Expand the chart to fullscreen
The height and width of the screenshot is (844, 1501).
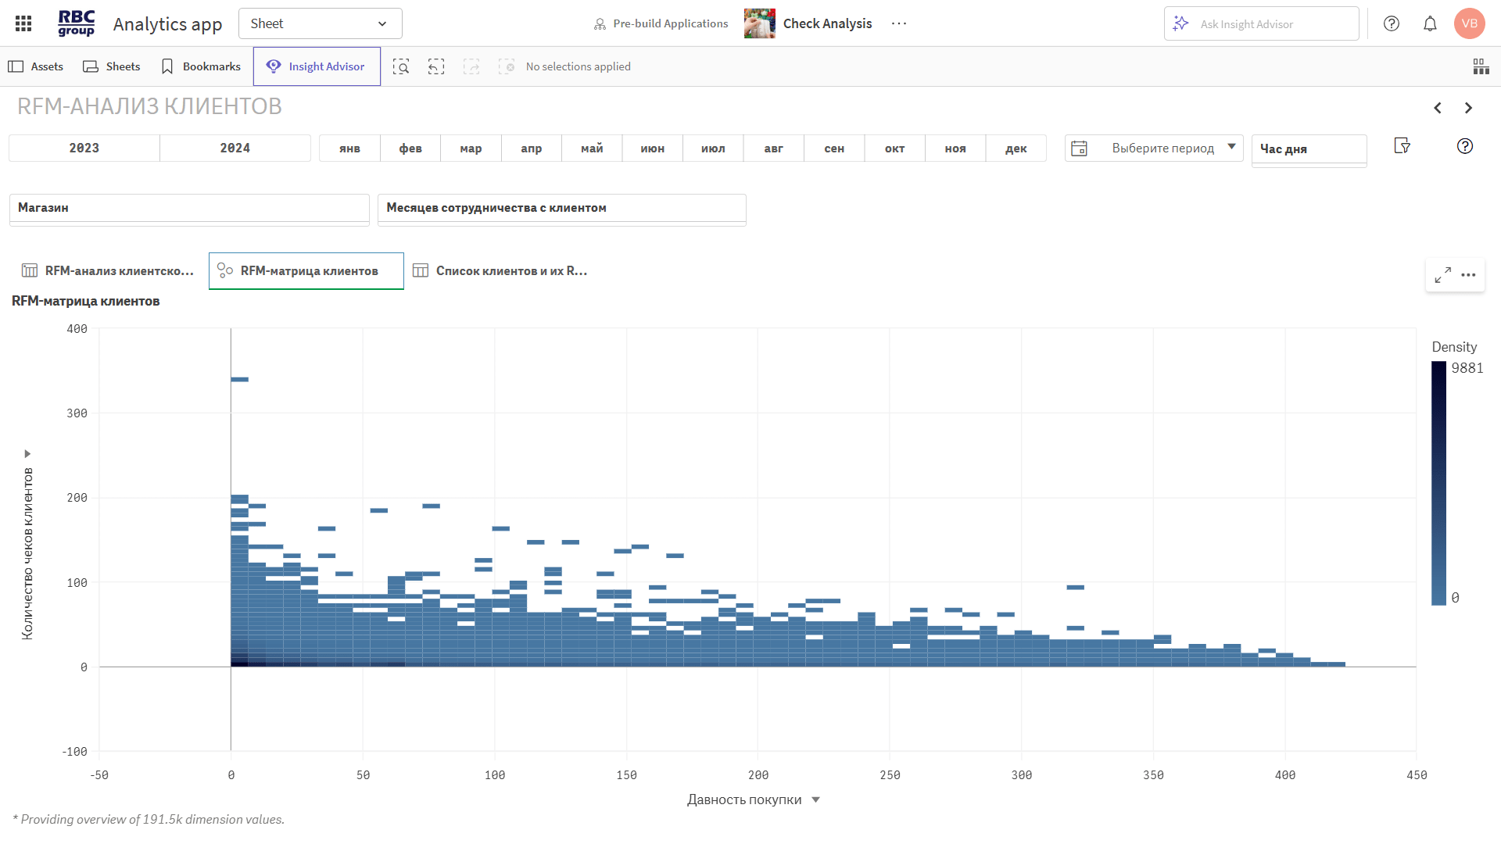(x=1442, y=275)
